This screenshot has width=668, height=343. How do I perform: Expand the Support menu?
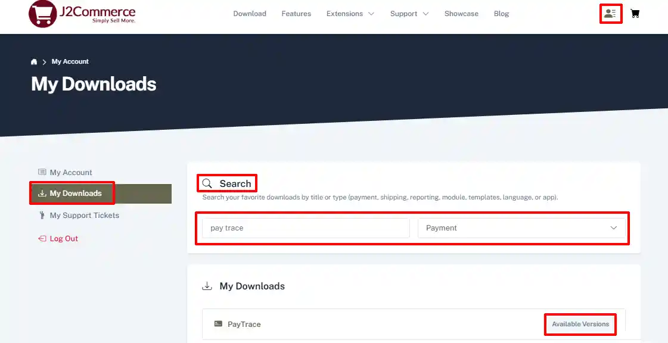(409, 14)
